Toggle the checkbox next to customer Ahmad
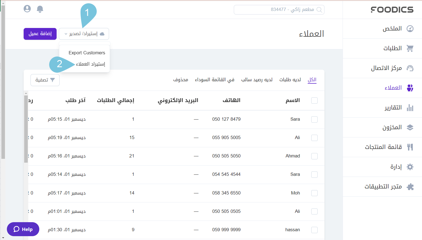Viewport: 422px width, 240px height. 314,156
